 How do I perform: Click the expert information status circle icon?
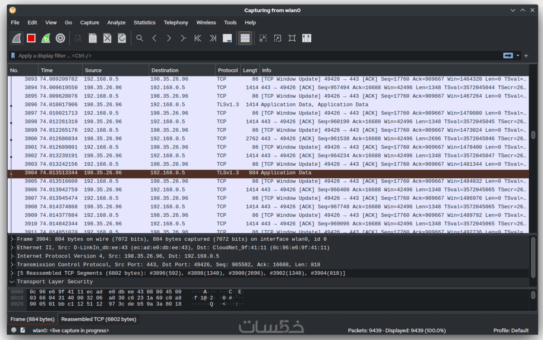point(14,330)
